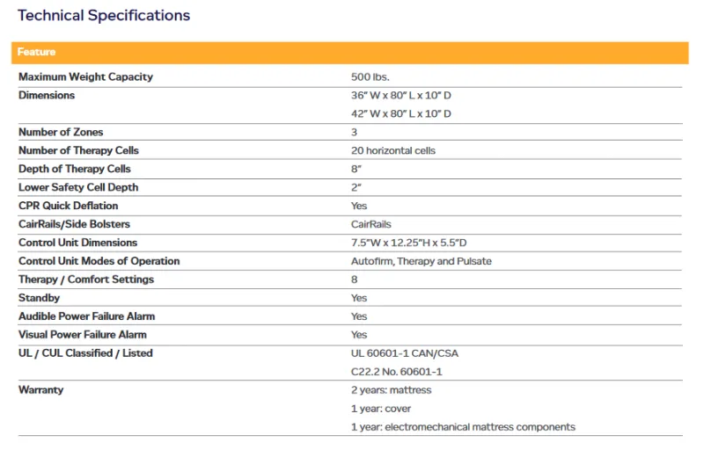
Task: Click the Therapy / Comfort Settings label
Action: click(x=85, y=279)
